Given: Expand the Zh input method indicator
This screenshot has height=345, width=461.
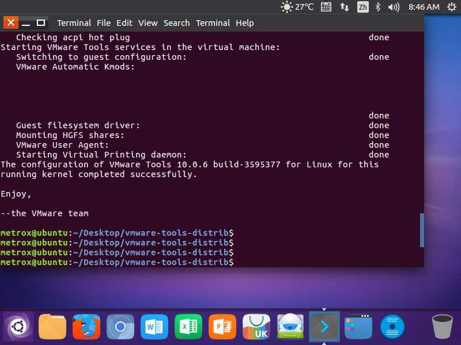Looking at the screenshot, I should (x=362, y=7).
